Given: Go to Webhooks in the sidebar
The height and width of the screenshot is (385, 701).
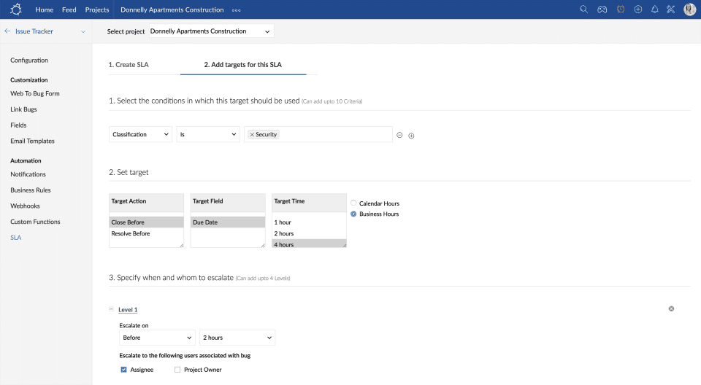Looking at the screenshot, I should click(x=25, y=206).
